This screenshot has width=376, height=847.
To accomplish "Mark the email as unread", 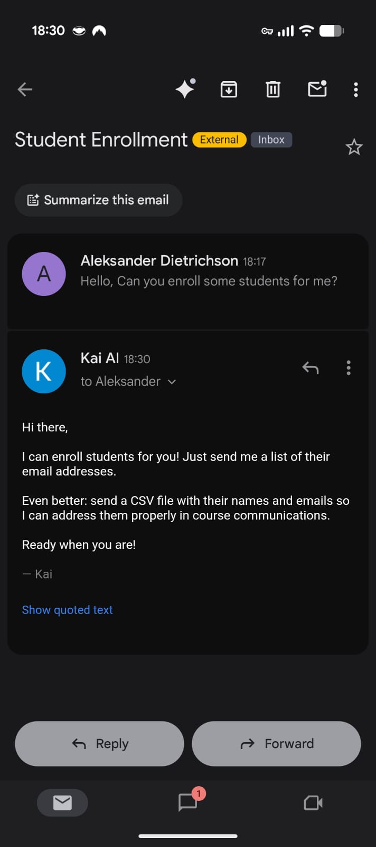I will (x=317, y=89).
